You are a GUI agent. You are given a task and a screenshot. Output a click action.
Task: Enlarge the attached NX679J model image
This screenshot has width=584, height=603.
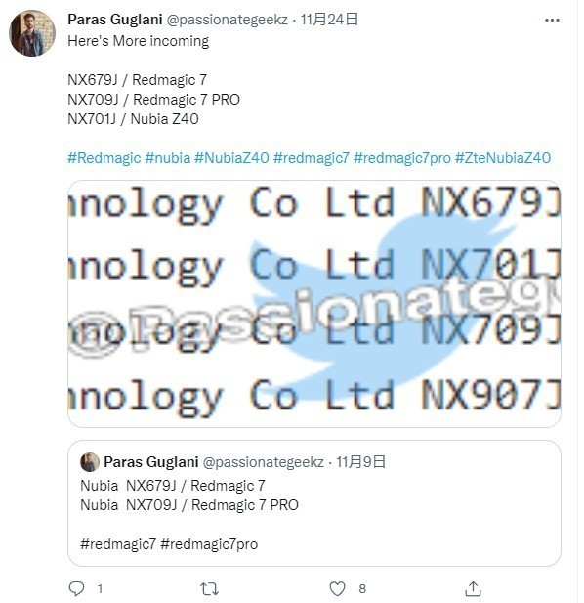tap(314, 303)
